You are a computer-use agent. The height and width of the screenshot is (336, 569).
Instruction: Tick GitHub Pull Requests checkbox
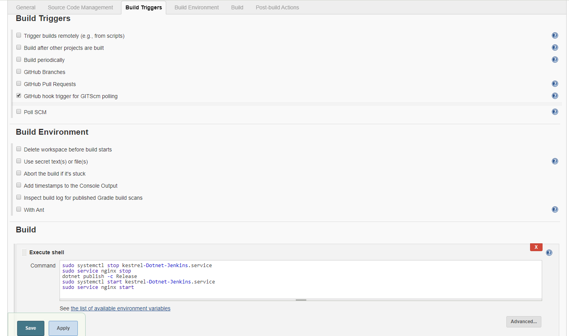(x=19, y=83)
